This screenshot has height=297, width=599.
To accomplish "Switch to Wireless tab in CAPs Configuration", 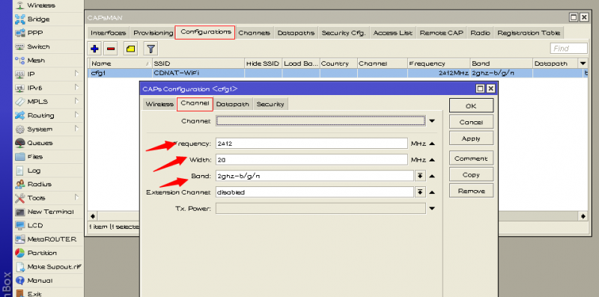I will click(x=159, y=104).
